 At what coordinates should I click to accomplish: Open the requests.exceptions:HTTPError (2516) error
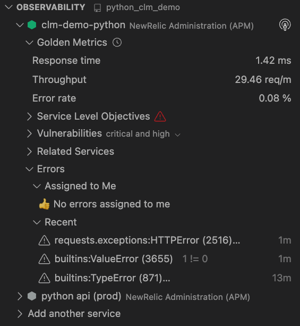pyautogui.click(x=147, y=240)
